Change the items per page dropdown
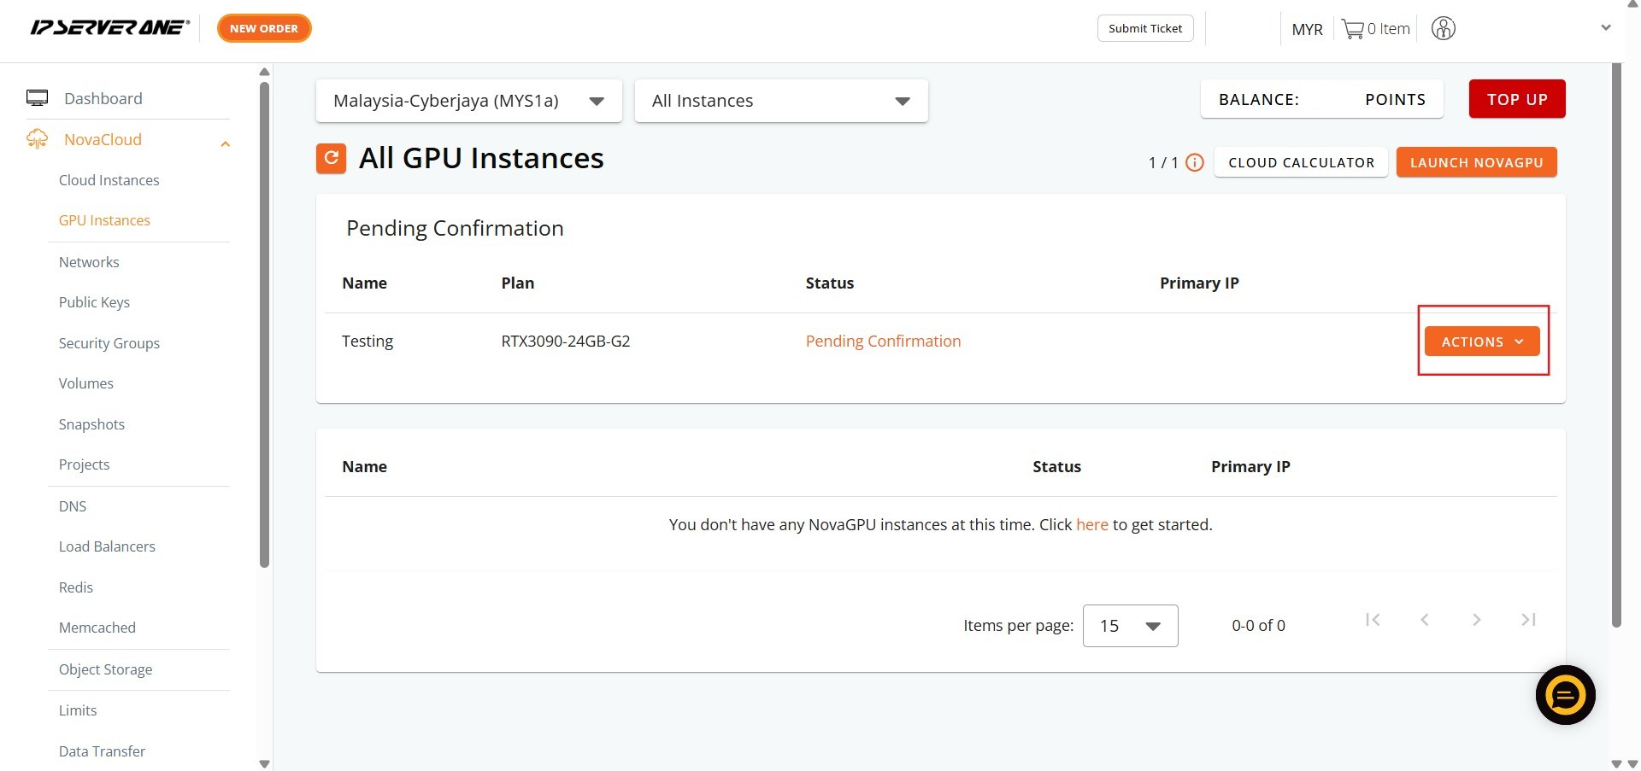The image size is (1641, 771). click(x=1129, y=626)
